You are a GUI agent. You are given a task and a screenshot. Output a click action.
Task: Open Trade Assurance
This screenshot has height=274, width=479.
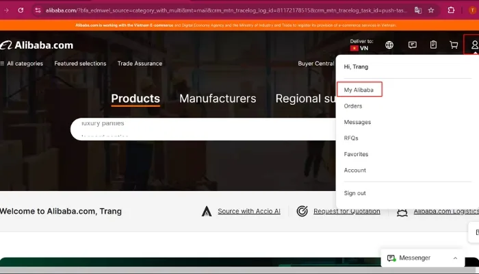(140, 64)
